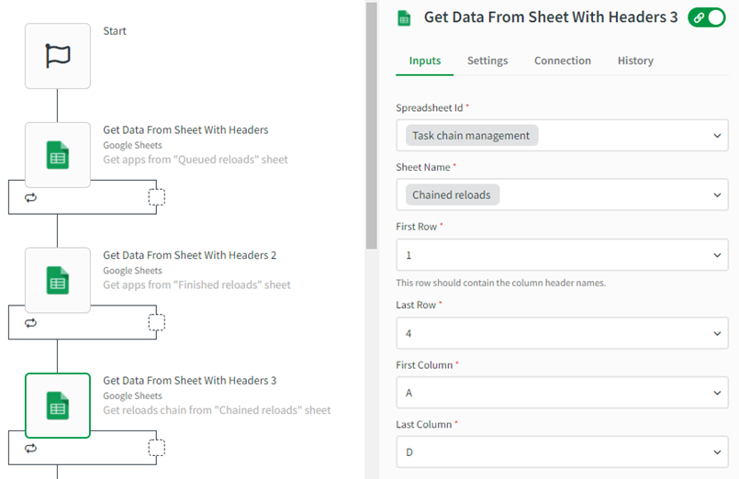Click 'Get Data From Sheet With Headers 3' canvas title

(189, 381)
